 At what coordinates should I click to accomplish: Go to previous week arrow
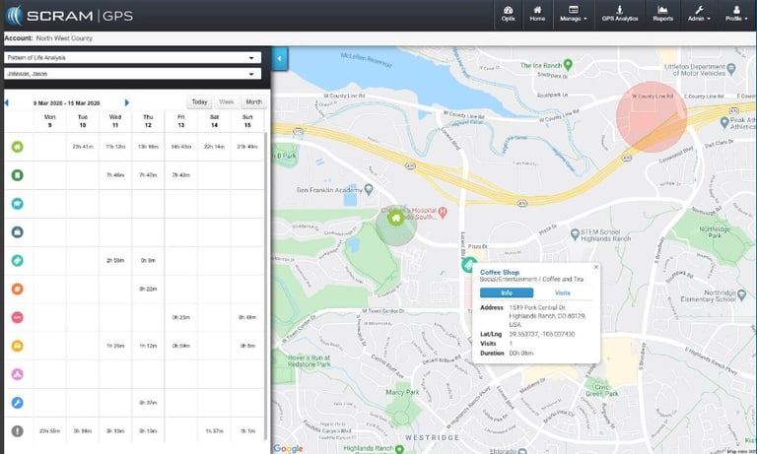click(6, 102)
